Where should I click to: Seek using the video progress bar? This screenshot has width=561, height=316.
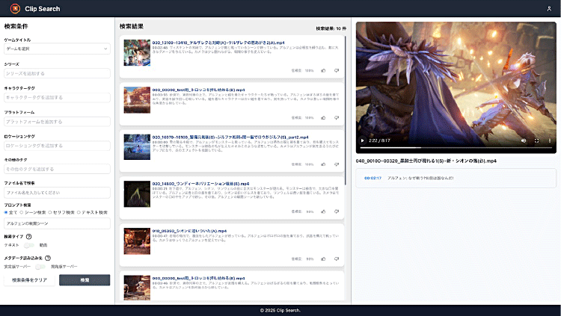click(456, 148)
